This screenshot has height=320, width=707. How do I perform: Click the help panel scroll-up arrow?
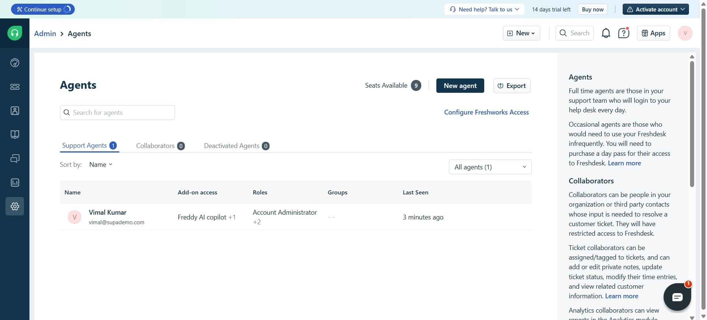tap(692, 57)
